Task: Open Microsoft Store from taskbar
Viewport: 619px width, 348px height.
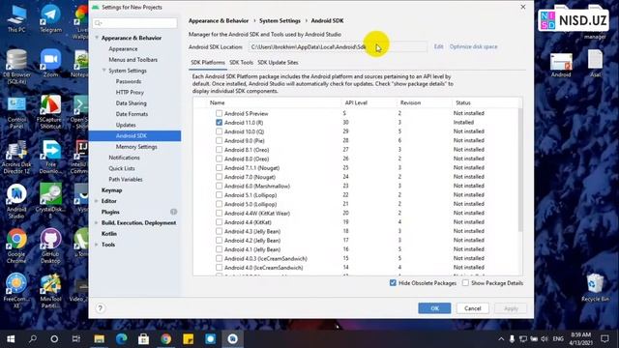Action: point(143,339)
